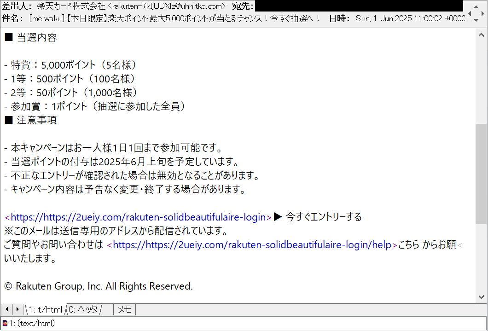The image size is (488, 331).
Task: Click the 特賞：5,000ポイント line
Action: pos(70,65)
